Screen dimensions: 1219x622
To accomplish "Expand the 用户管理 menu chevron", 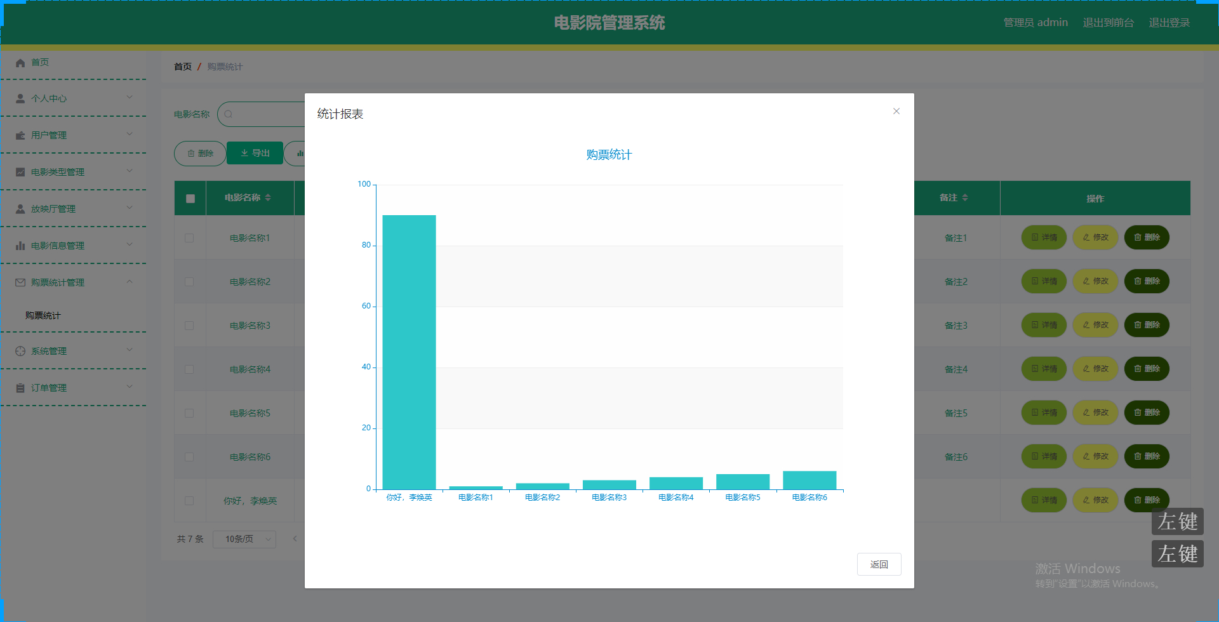I will click(x=130, y=134).
